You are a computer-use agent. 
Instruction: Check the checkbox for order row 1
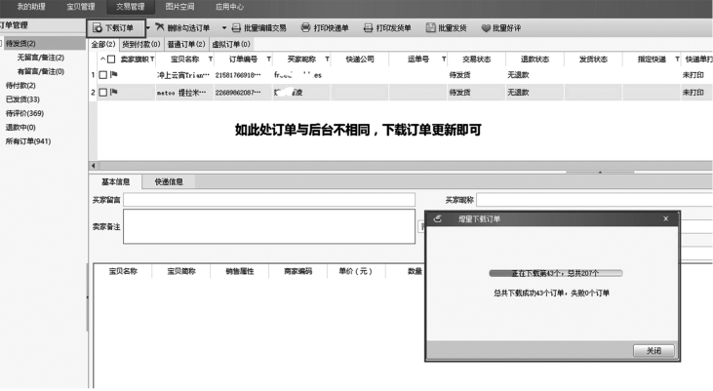pyautogui.click(x=103, y=75)
